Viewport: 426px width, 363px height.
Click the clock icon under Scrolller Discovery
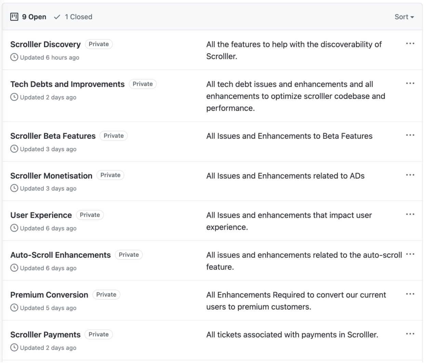[14, 57]
